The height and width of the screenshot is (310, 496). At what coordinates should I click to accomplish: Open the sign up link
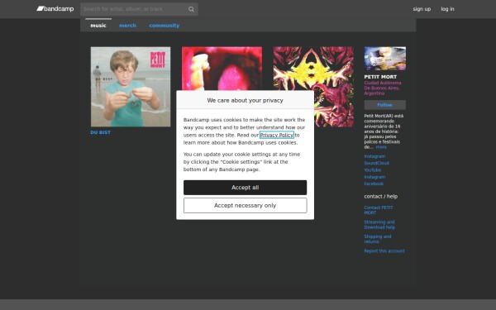coord(422,9)
